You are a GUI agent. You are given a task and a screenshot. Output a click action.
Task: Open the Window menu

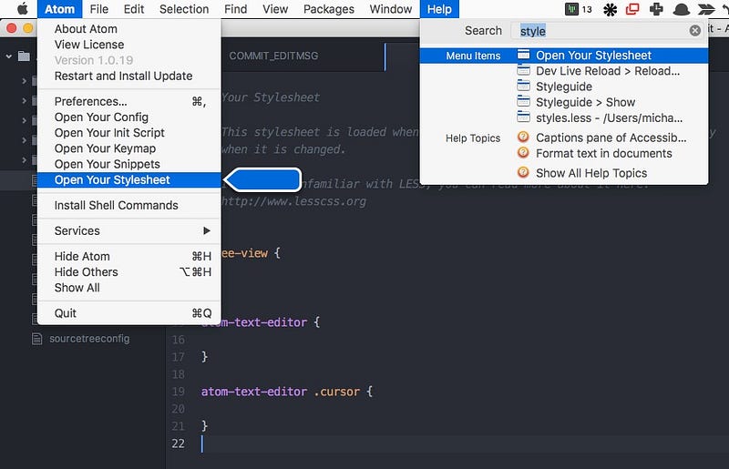[391, 9]
